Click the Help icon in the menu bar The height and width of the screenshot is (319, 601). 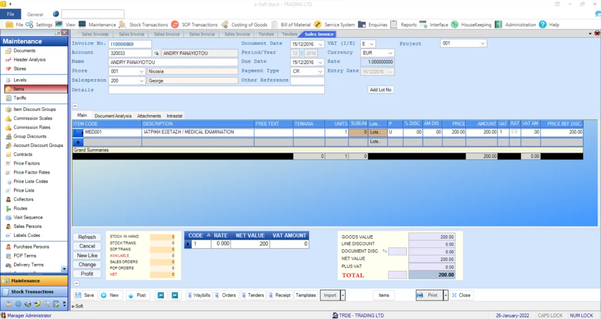pyautogui.click(x=542, y=25)
